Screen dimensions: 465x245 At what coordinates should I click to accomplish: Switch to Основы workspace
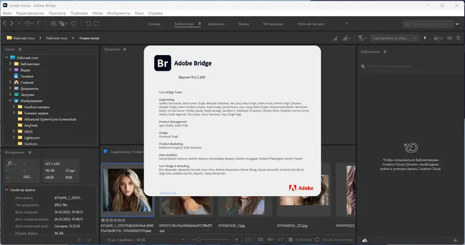154,24
